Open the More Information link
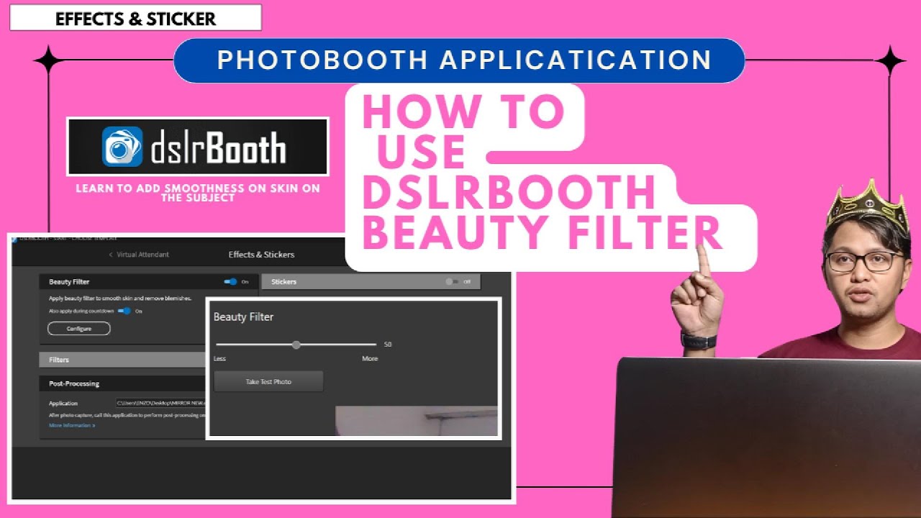 tap(72, 426)
